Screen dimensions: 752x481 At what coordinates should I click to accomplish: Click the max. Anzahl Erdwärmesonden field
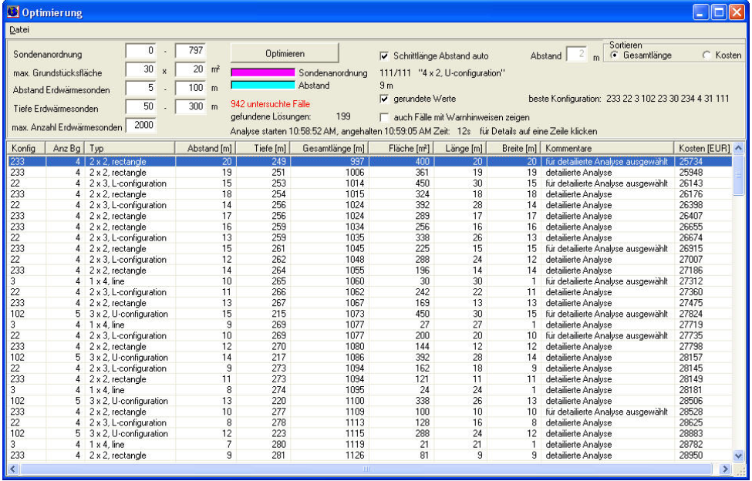click(139, 125)
